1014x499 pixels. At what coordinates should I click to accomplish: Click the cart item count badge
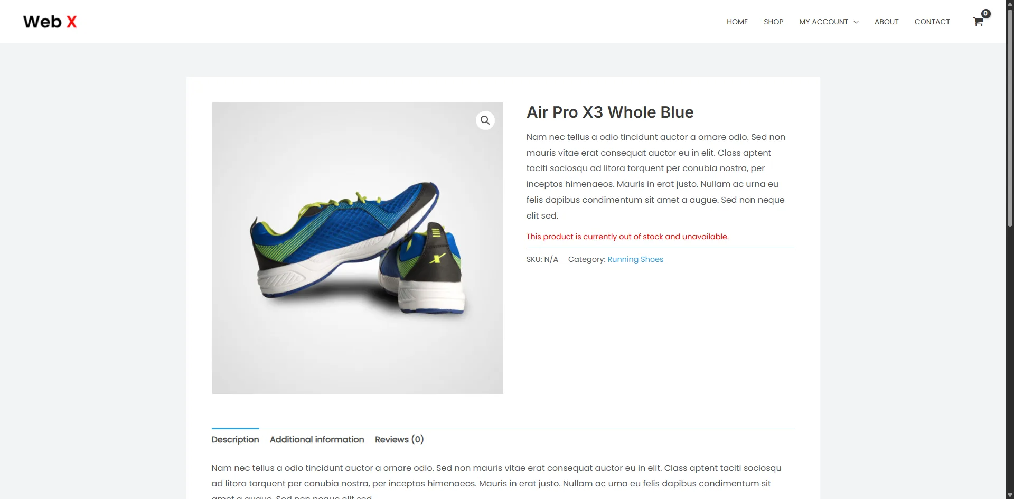coord(985,14)
